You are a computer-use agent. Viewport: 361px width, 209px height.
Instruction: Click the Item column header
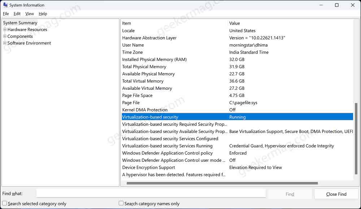tap(174, 23)
